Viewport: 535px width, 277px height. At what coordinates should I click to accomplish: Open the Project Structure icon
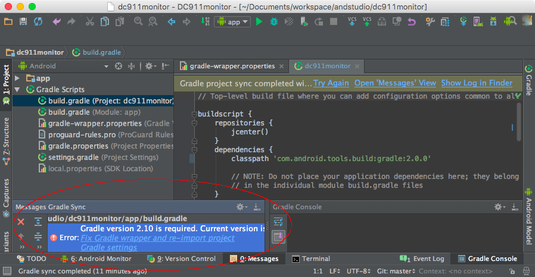444,22
